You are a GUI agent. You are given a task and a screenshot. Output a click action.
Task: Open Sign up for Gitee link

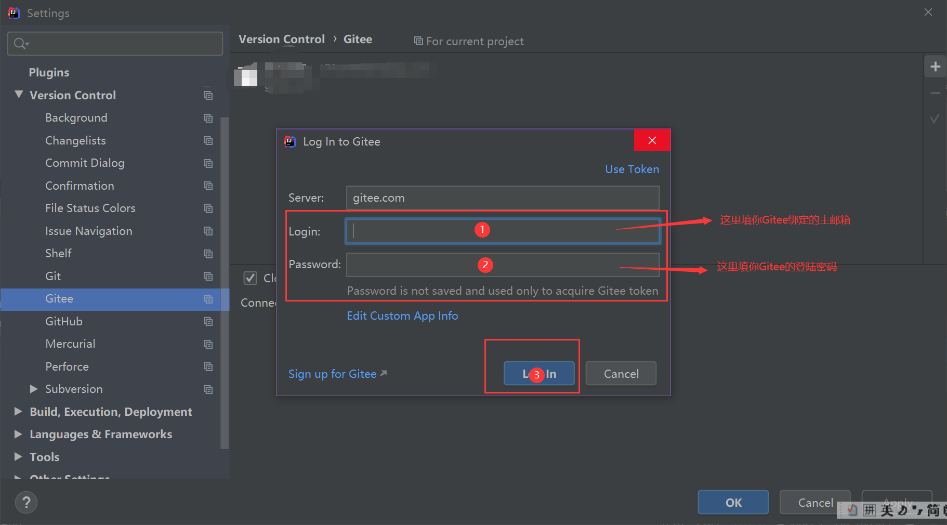tap(337, 374)
